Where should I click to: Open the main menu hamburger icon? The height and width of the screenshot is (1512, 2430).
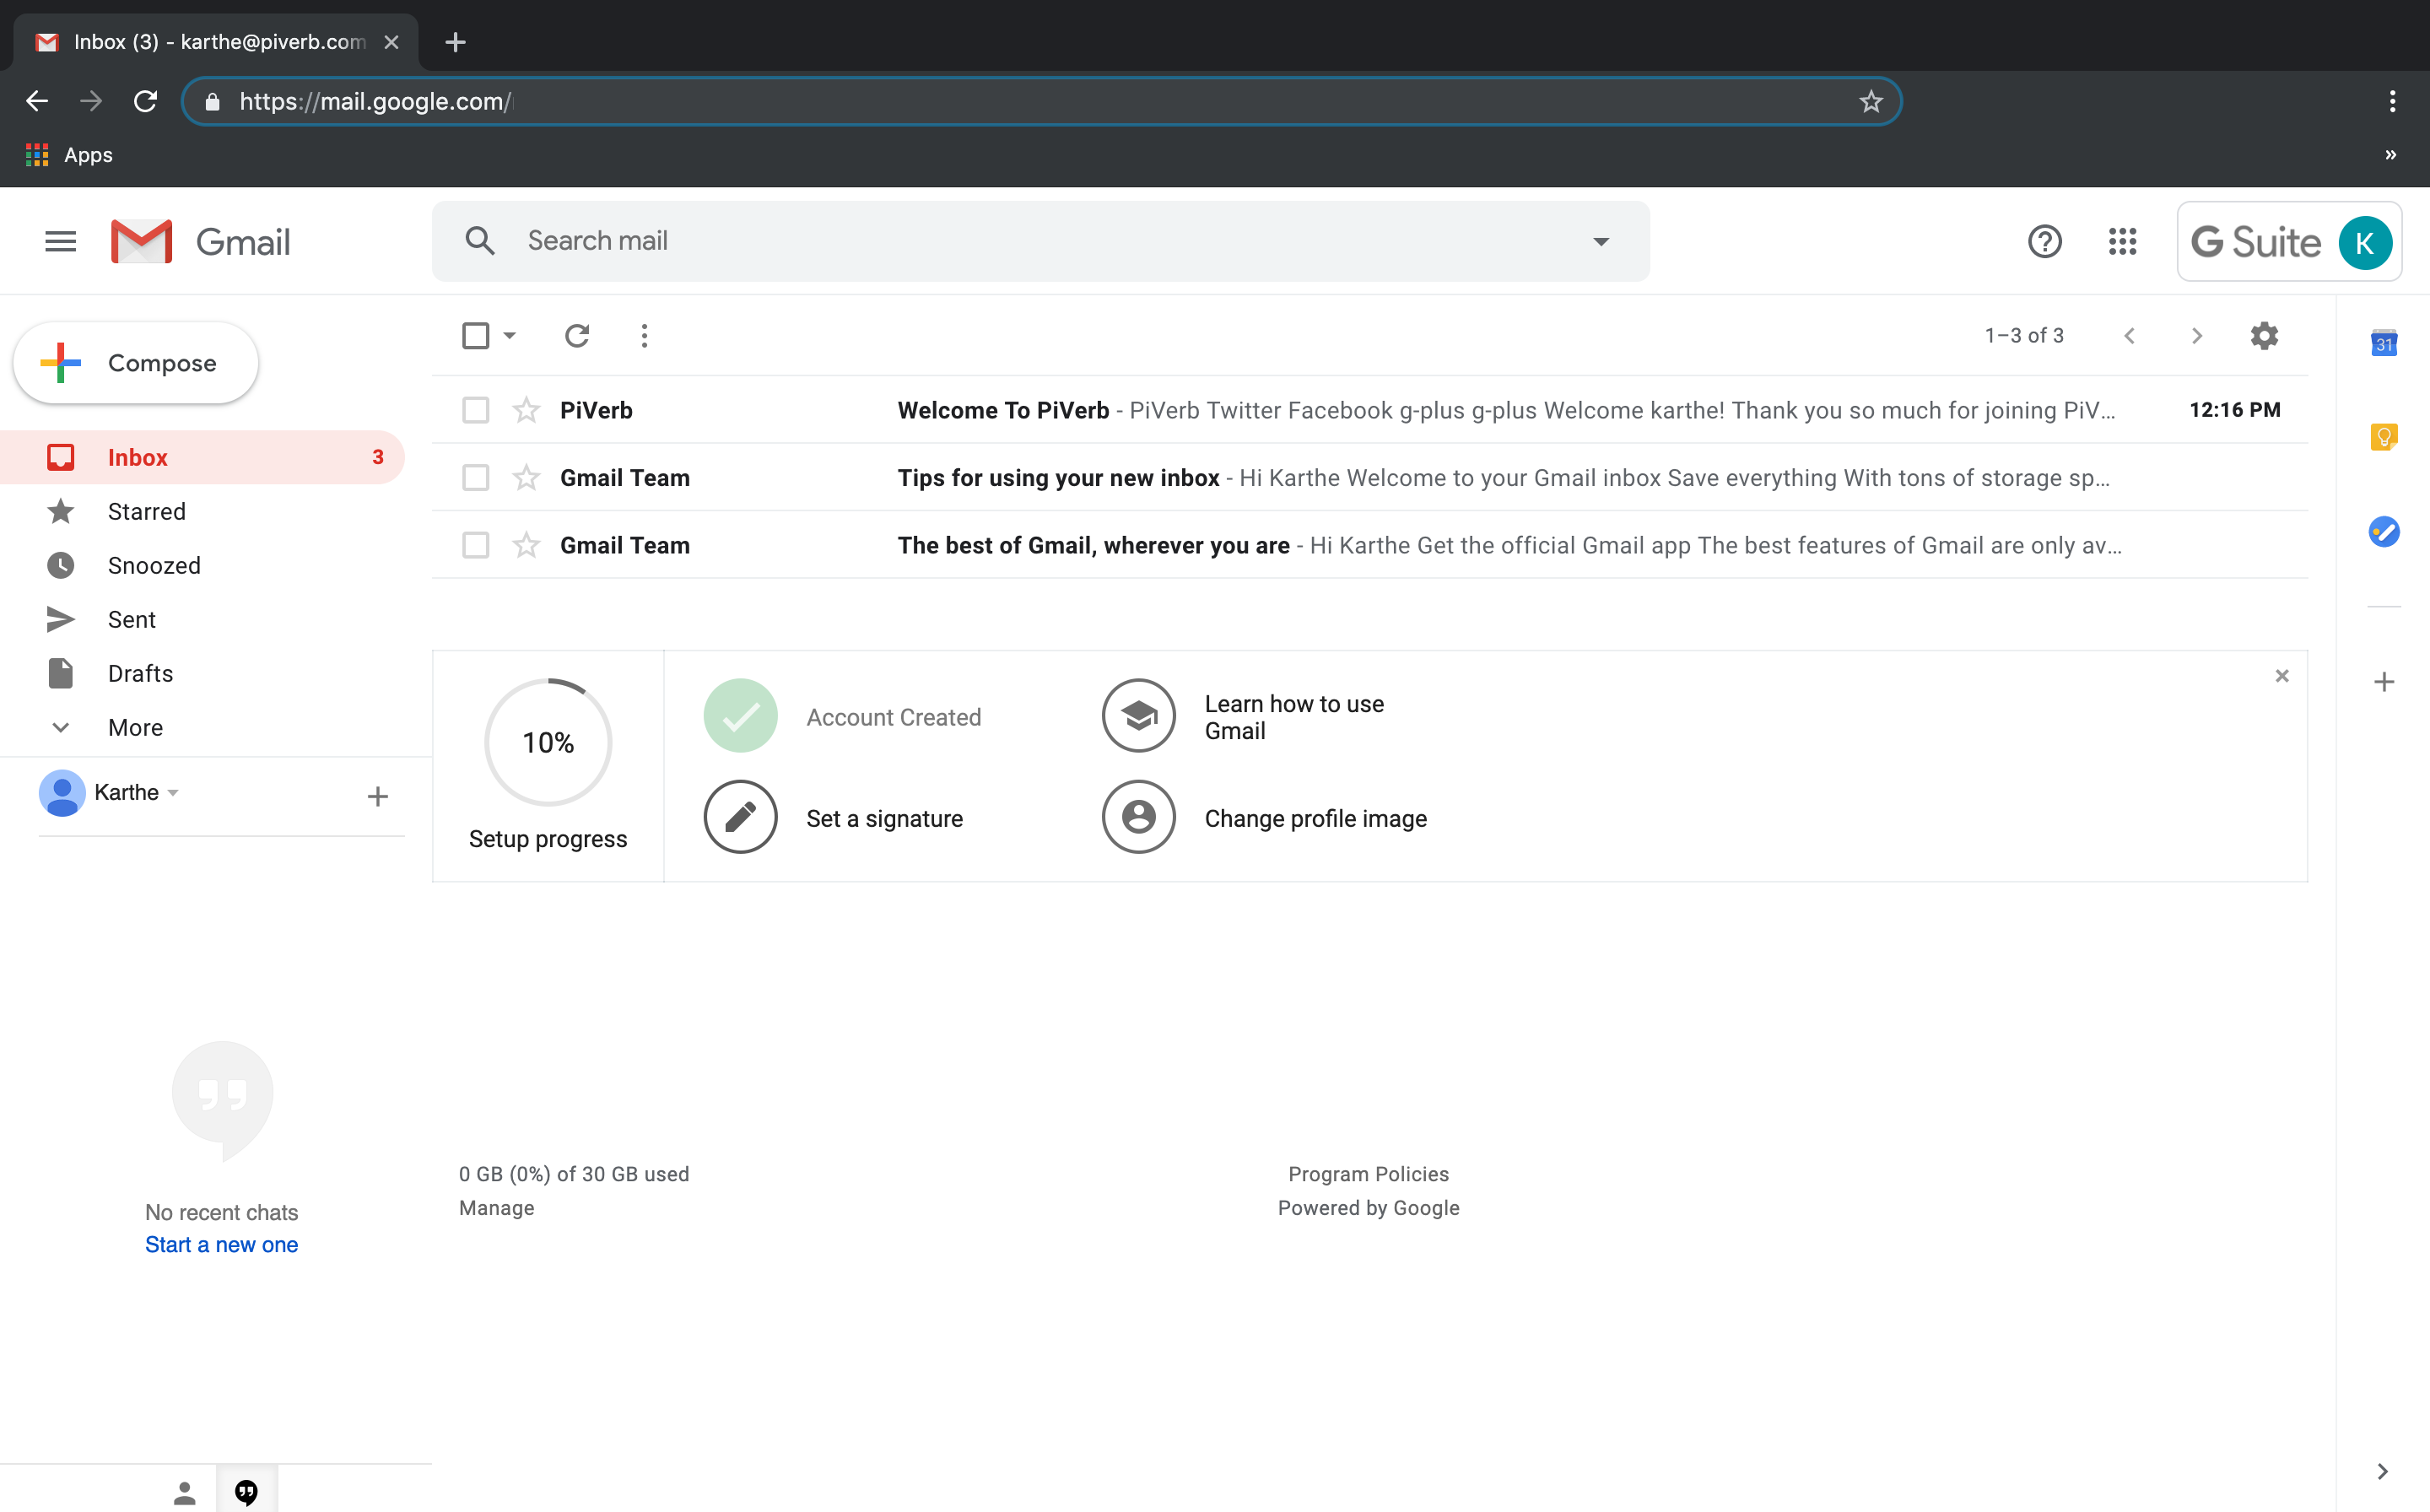pos(60,241)
